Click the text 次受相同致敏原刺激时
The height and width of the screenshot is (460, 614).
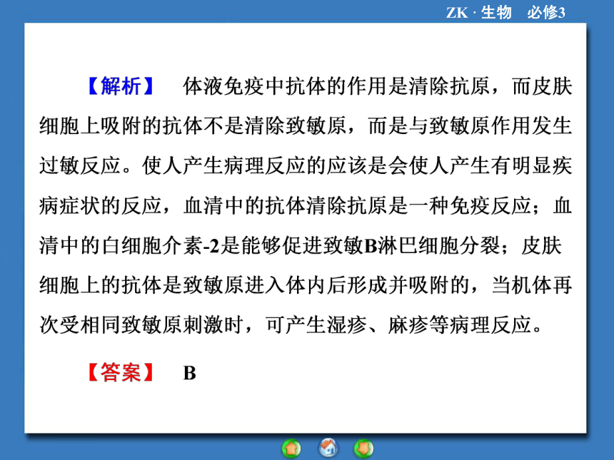(x=141, y=325)
